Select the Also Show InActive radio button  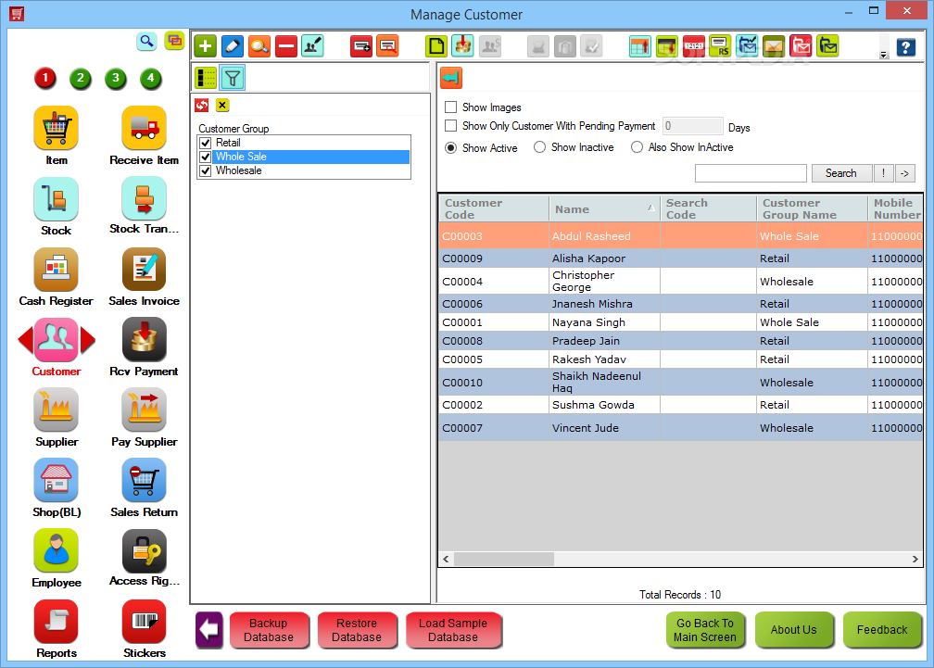coord(637,147)
